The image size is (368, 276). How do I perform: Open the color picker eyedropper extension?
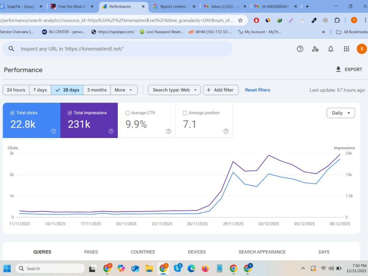click(x=314, y=20)
